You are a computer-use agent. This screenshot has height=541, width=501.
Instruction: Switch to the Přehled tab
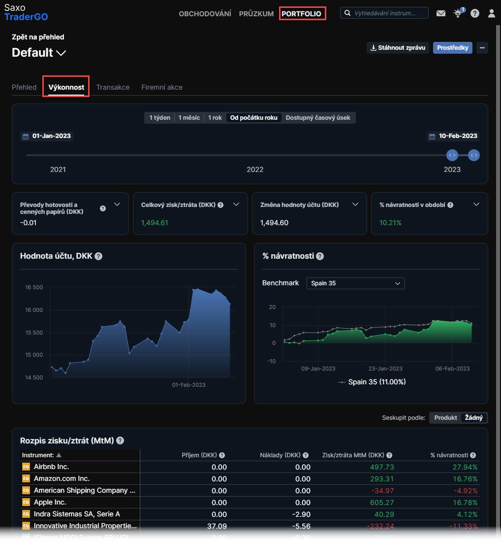click(x=24, y=87)
